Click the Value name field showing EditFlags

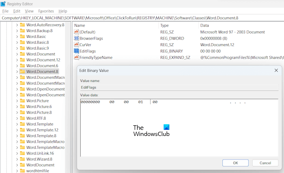tap(179, 87)
